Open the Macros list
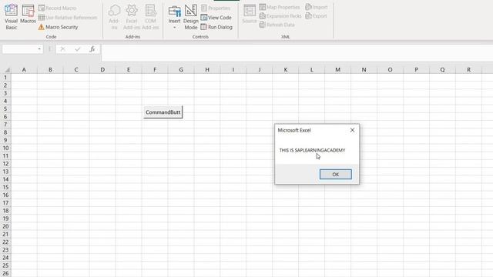This screenshot has height=277, width=493. coord(28,15)
